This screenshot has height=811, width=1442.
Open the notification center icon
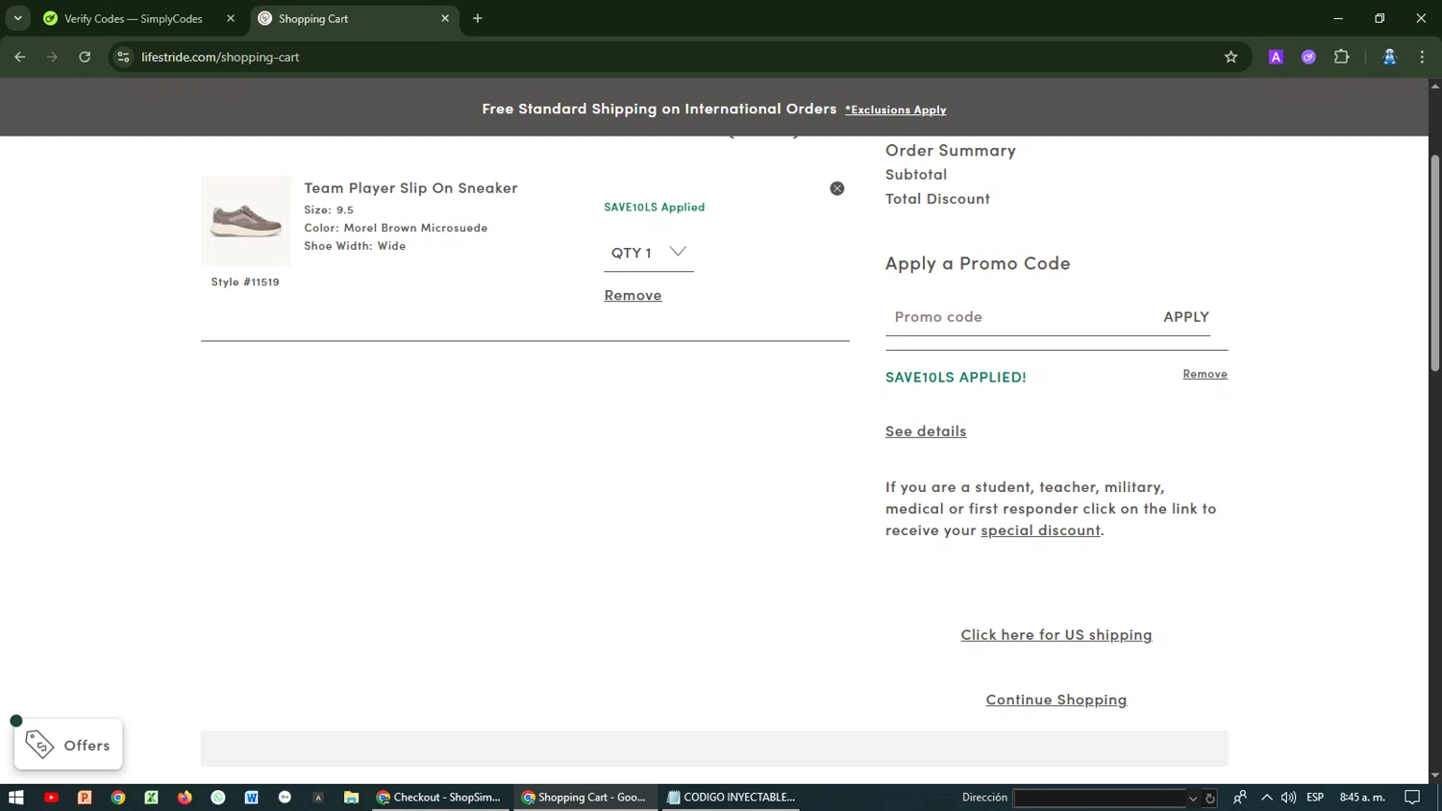pyautogui.click(x=1412, y=798)
